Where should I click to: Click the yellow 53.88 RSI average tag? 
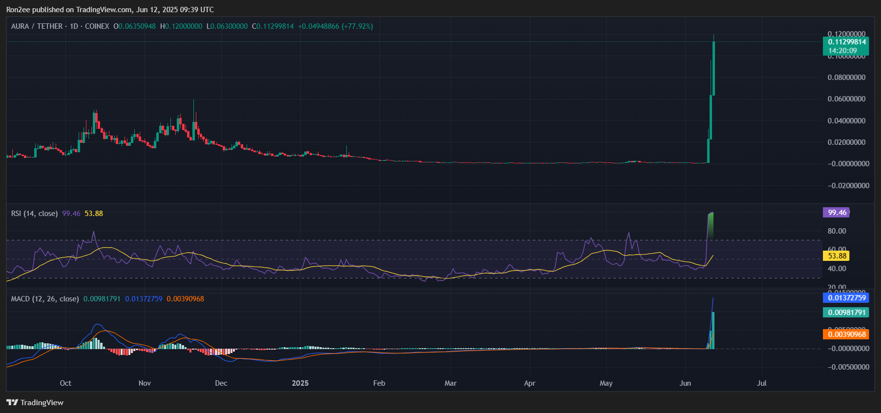(x=836, y=256)
